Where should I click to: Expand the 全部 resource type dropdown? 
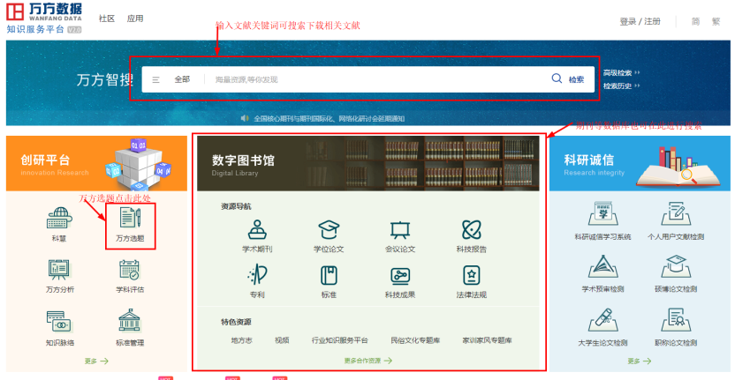tap(174, 79)
